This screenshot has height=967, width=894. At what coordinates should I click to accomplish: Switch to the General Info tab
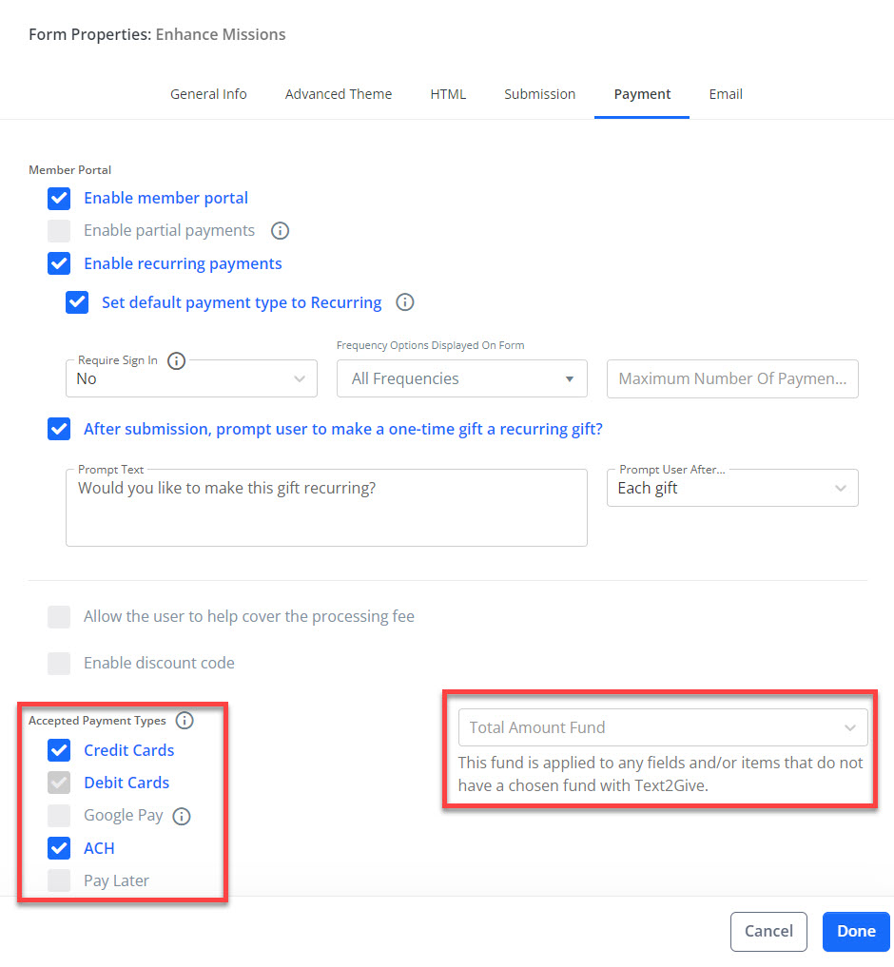coord(208,94)
